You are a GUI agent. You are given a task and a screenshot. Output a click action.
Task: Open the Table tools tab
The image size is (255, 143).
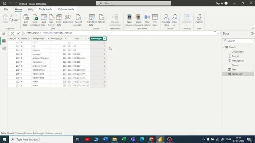45,10
